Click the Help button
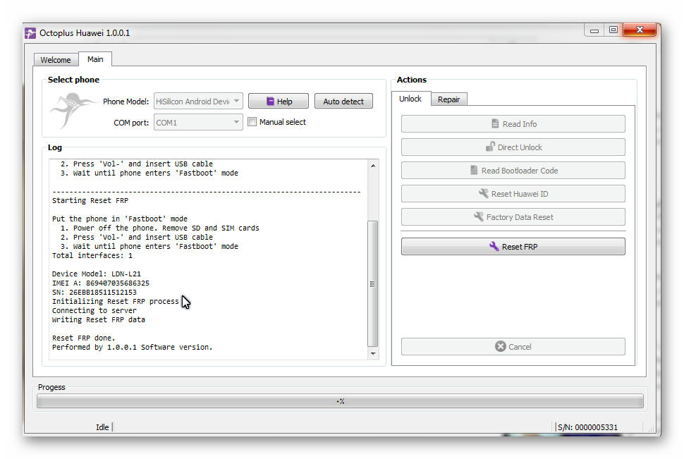This screenshot has height=459, width=684. tap(279, 102)
